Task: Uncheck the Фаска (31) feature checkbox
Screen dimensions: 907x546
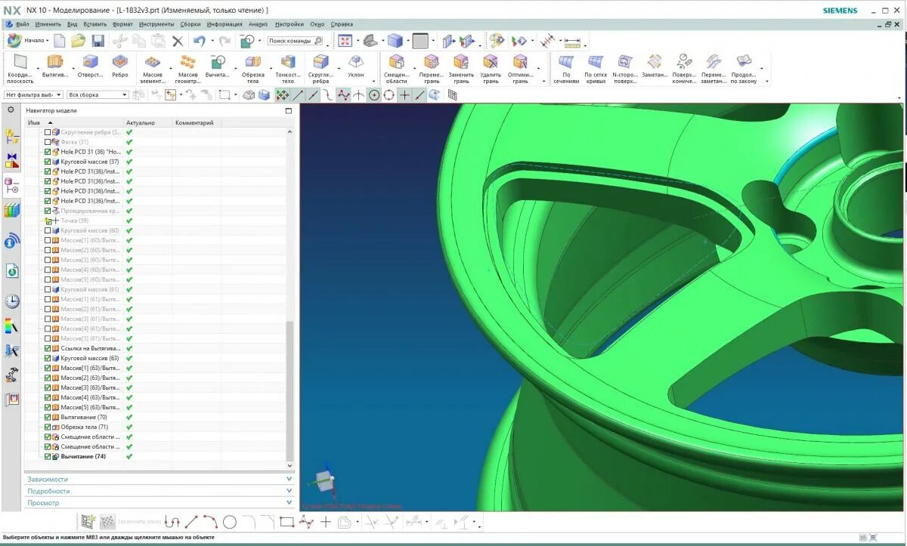Action: coord(47,140)
